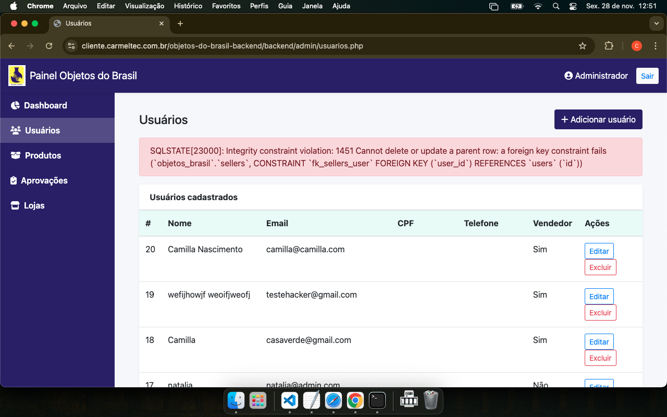This screenshot has height=417, width=667.
Task: Log out with the Sair button
Action: pyautogui.click(x=647, y=76)
